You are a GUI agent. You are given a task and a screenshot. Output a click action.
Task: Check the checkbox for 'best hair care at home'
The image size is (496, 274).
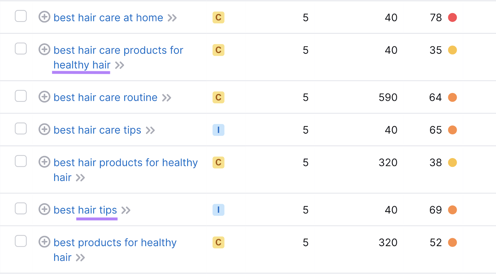tap(21, 16)
